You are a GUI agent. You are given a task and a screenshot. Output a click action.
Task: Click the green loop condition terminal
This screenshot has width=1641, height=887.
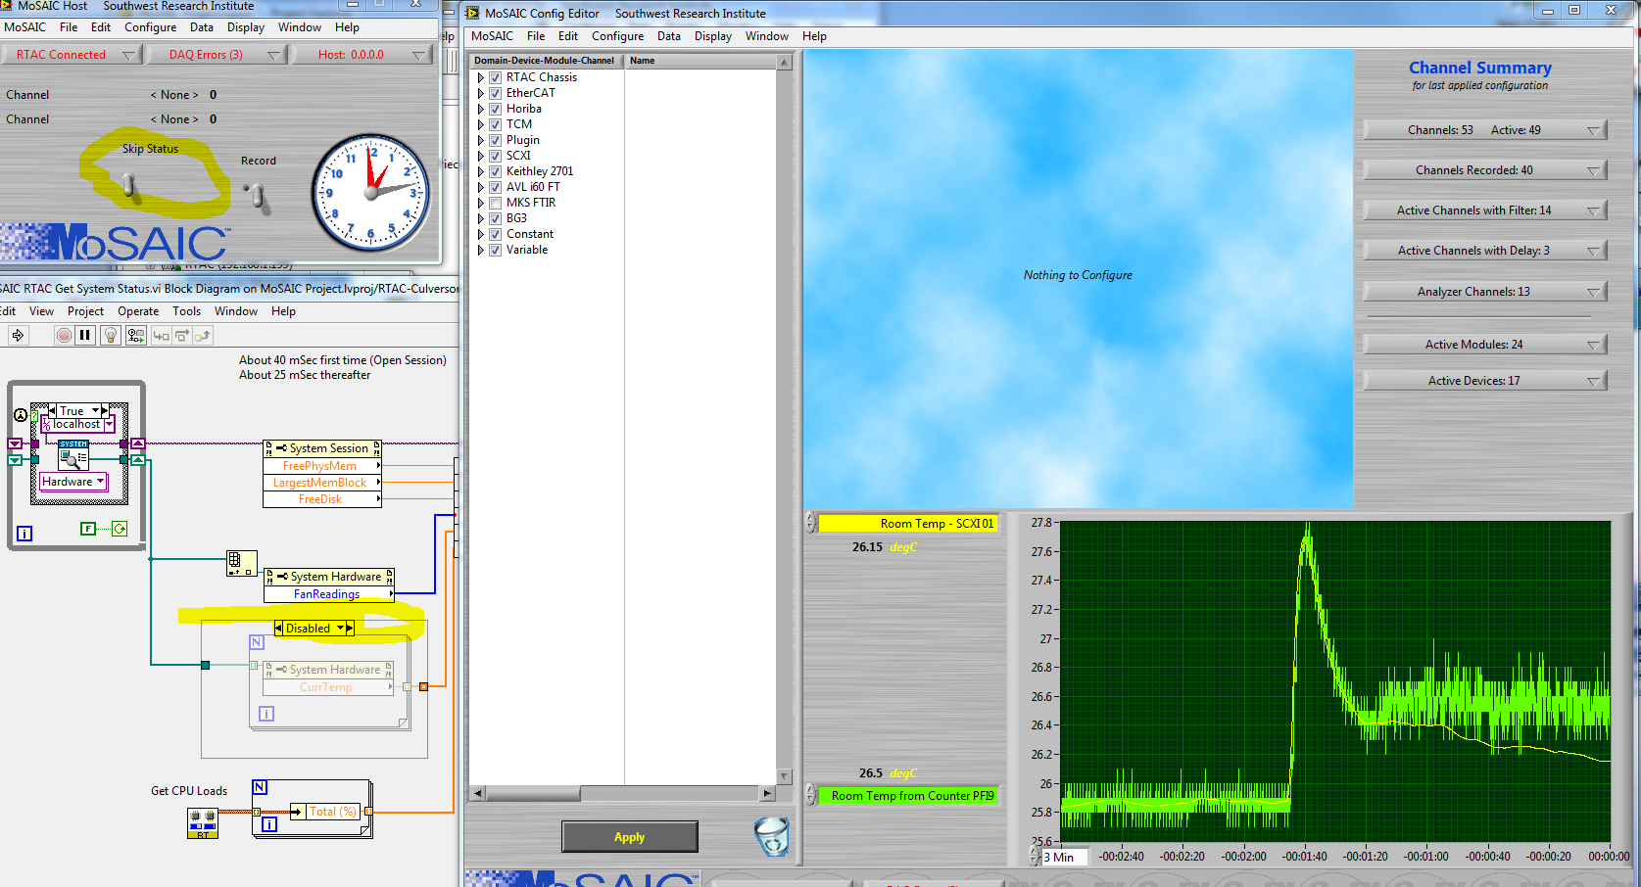(120, 529)
